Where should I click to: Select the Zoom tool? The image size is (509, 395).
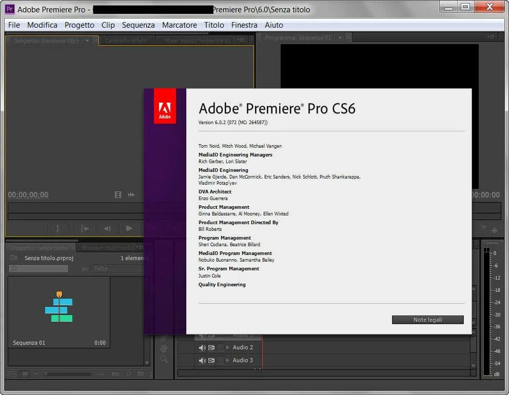pyautogui.click(x=164, y=359)
